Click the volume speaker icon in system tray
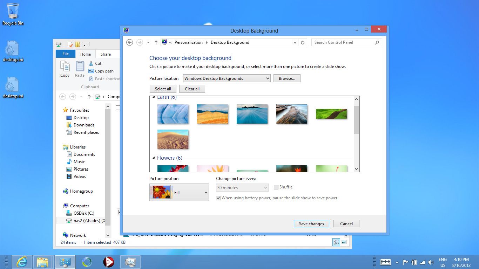 [431, 262]
